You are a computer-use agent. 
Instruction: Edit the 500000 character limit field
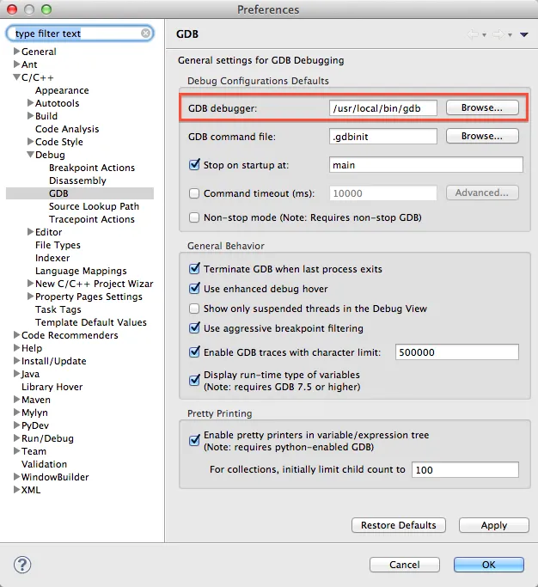(x=457, y=352)
